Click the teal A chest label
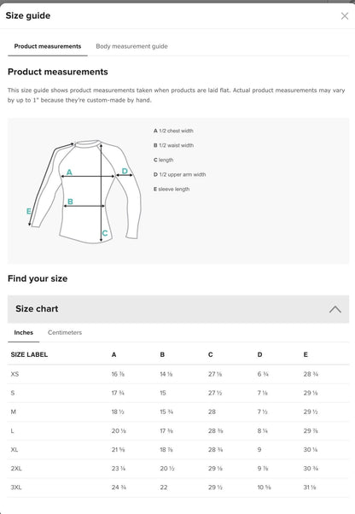The height and width of the screenshot is (514, 355). (x=69, y=172)
